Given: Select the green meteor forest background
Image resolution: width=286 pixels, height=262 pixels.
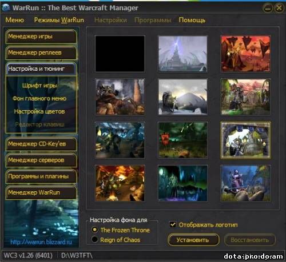Looking at the screenshot, I should click(183, 140).
